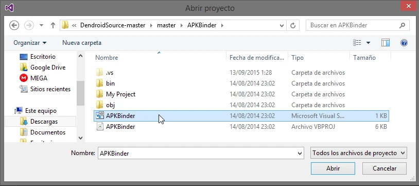Sort by the Nombre column header
The image size is (419, 186).
tap(107, 58)
